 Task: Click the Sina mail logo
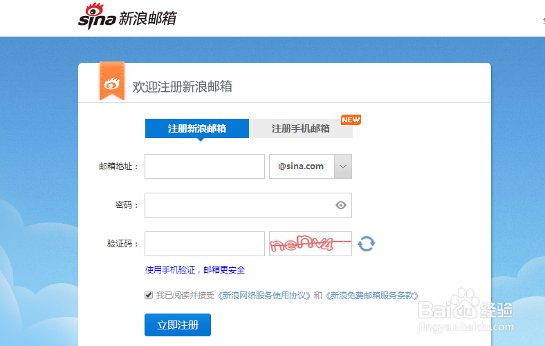coord(127,17)
